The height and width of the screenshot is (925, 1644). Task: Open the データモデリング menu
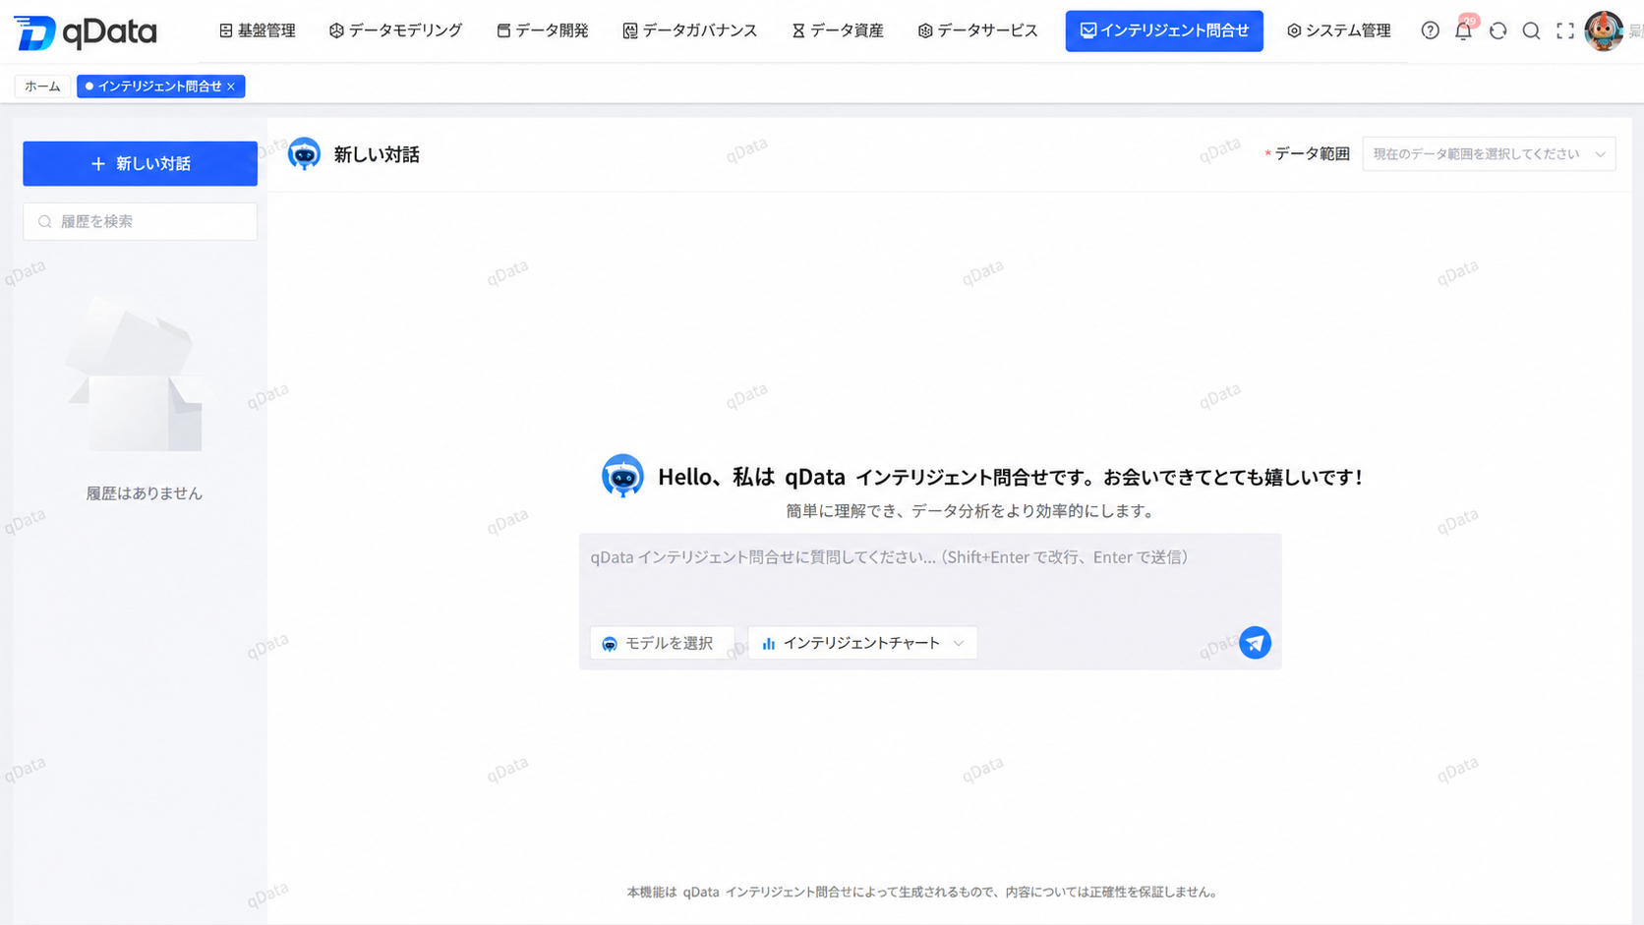395,30
